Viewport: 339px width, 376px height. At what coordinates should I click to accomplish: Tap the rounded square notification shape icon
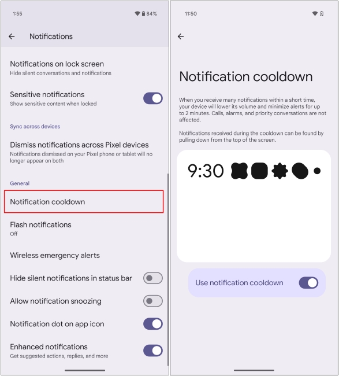259,171
